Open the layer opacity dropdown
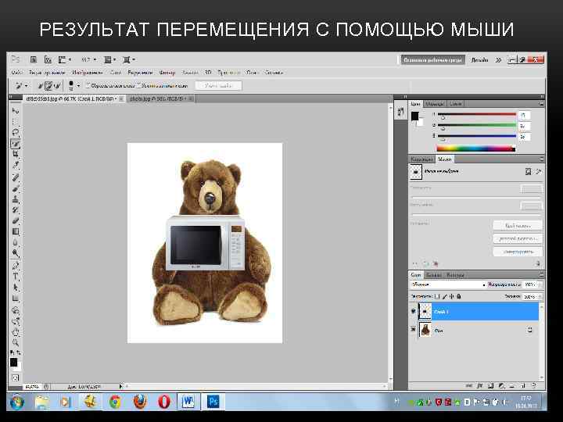 pyautogui.click(x=540, y=284)
